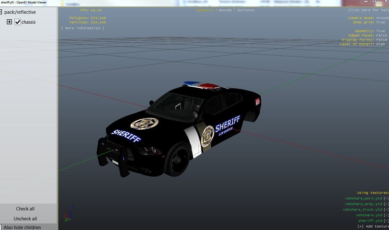
Task: Click the Check all button
Action: click(x=25, y=209)
